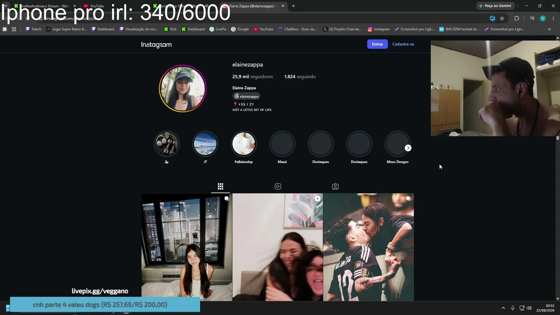Open the elainezappa profile picture story

click(182, 88)
